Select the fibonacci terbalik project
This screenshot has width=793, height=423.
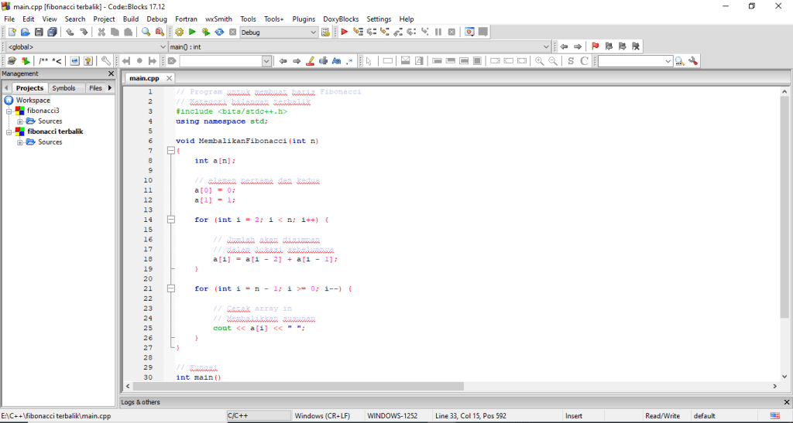coord(55,131)
